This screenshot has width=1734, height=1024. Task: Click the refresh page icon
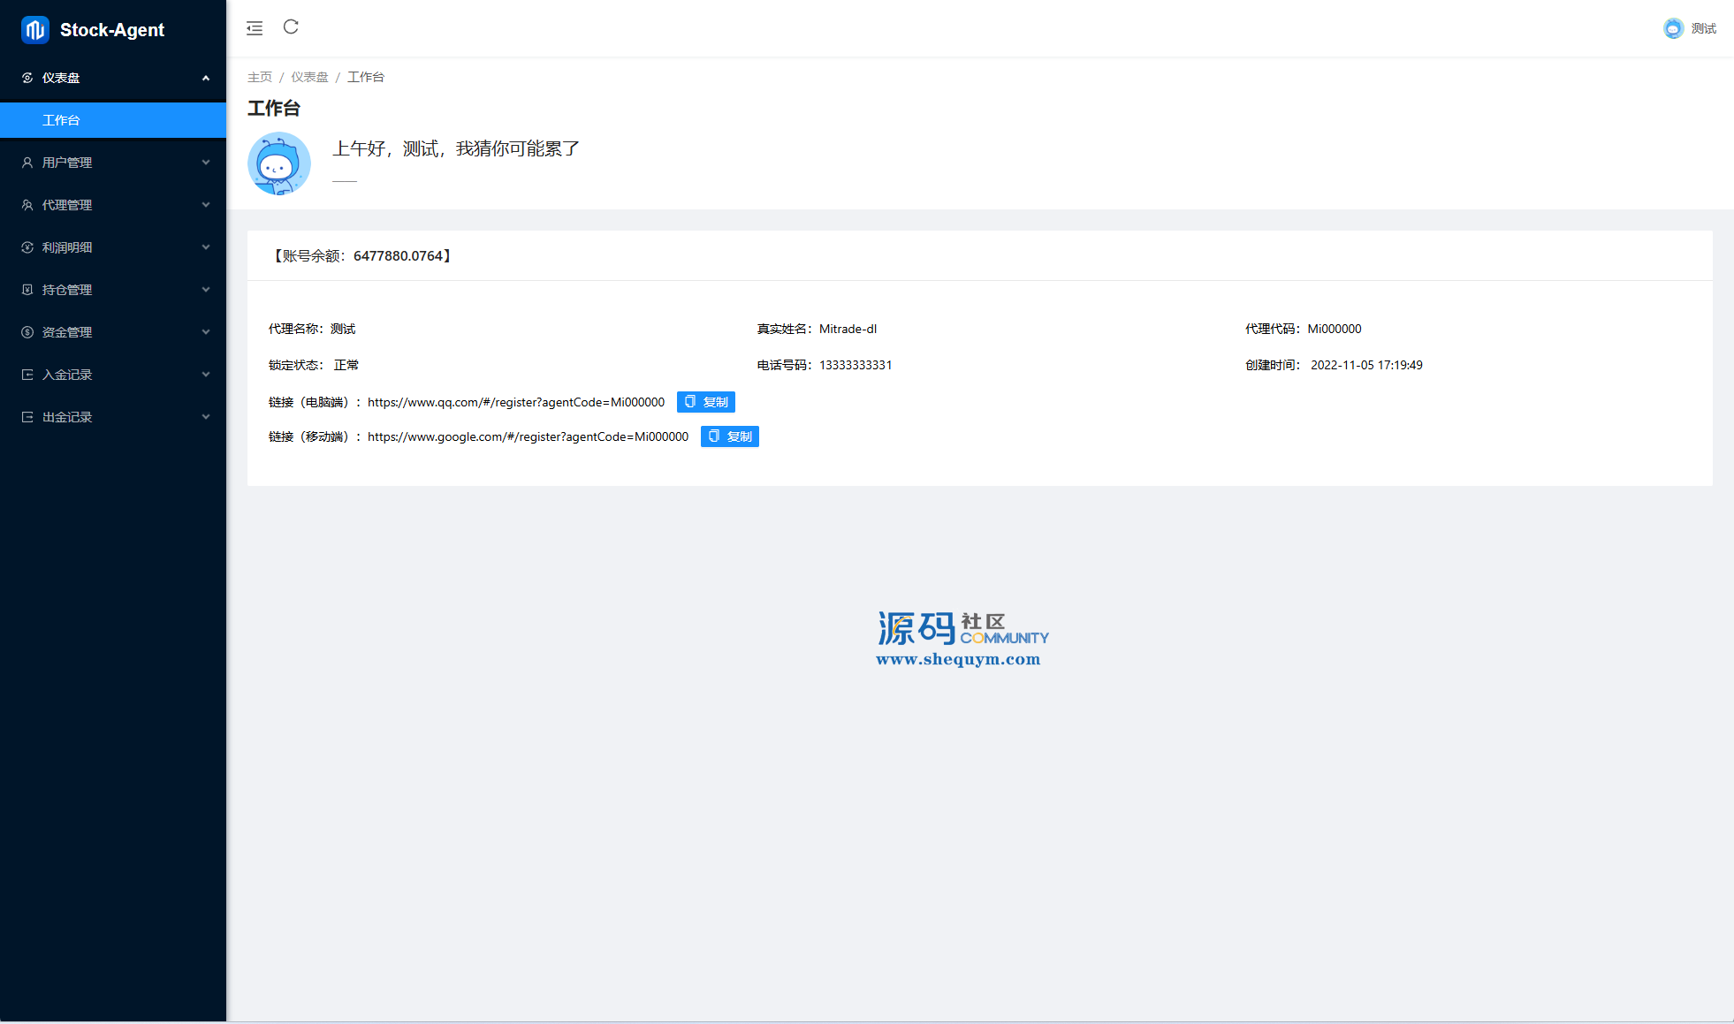(x=291, y=27)
